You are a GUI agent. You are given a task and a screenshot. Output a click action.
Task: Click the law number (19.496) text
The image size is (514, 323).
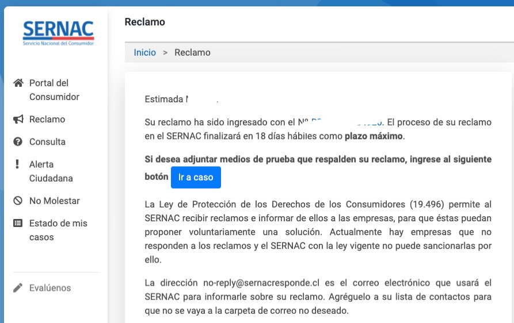click(x=427, y=204)
